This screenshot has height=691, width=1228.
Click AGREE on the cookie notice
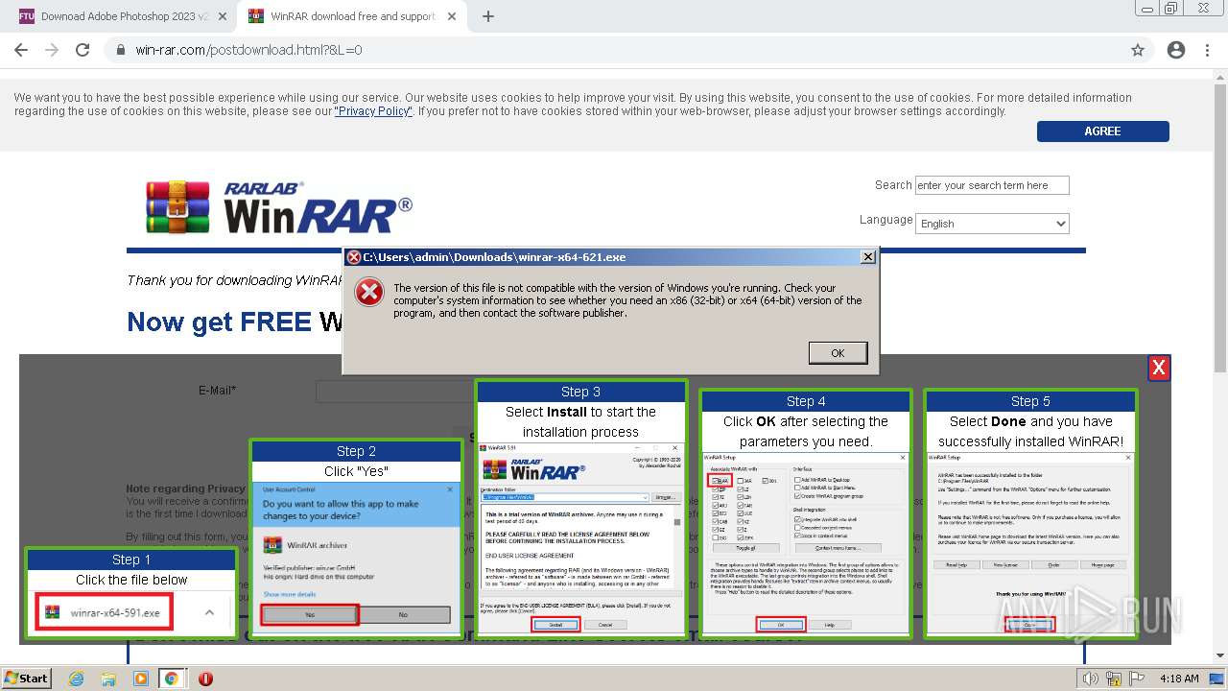pos(1102,131)
